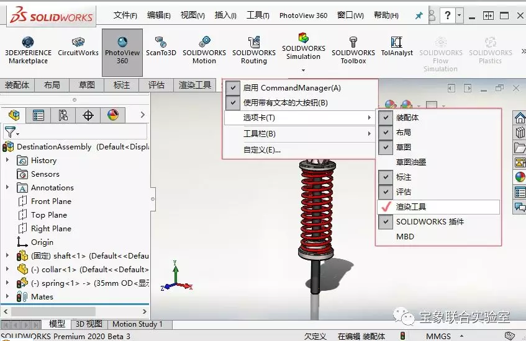Open Custom Properties in task pane
The height and width of the screenshot is (341, 526).
coord(520,192)
